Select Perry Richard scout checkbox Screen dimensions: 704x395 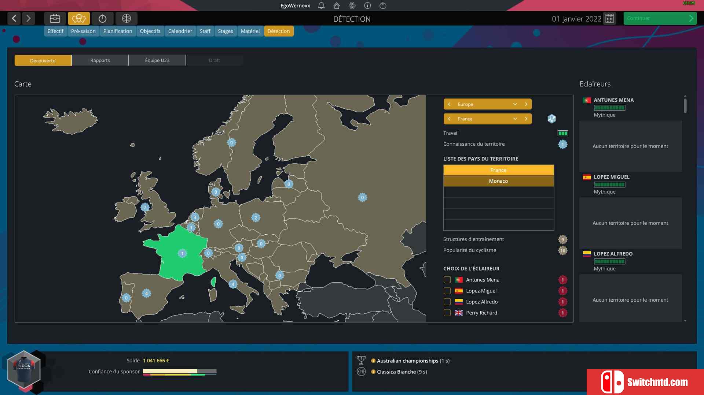(447, 313)
